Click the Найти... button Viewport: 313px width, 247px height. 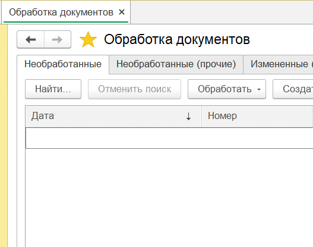click(x=53, y=89)
